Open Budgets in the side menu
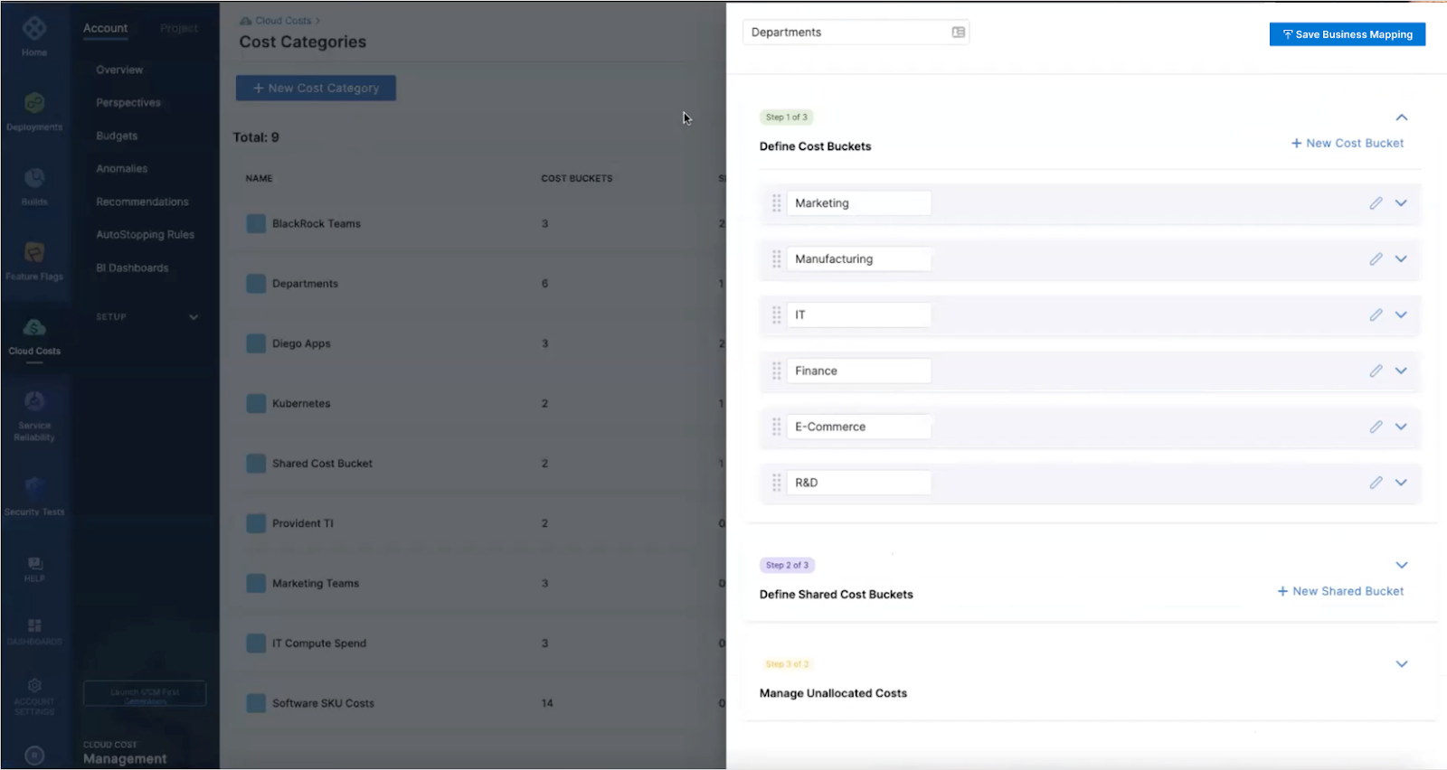Screen dimensions: 1447x770 click(x=117, y=136)
